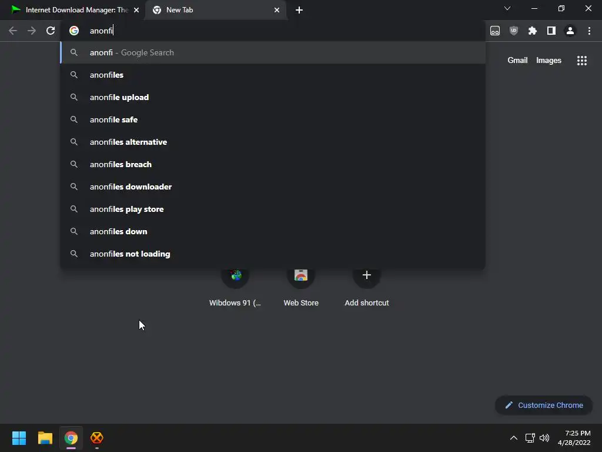
Task: Open the uBlock Origin shield extension
Action: 514,31
